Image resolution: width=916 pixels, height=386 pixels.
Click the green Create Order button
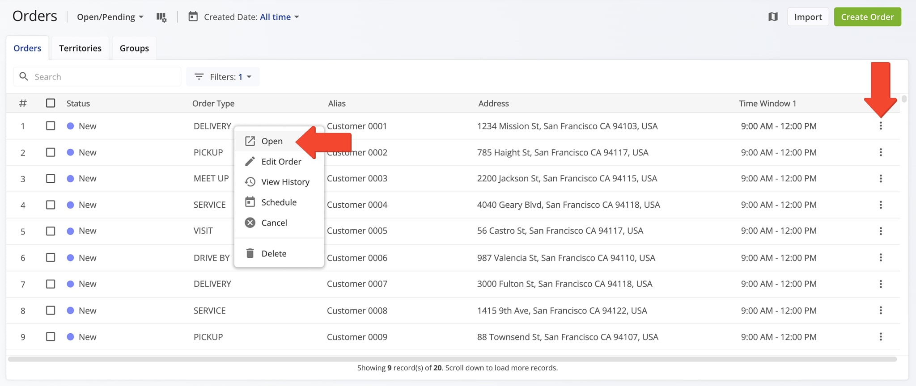point(867,17)
